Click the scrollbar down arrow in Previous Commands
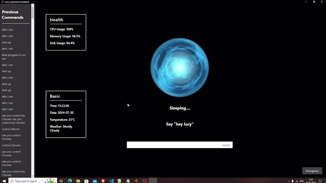 tap(33, 176)
